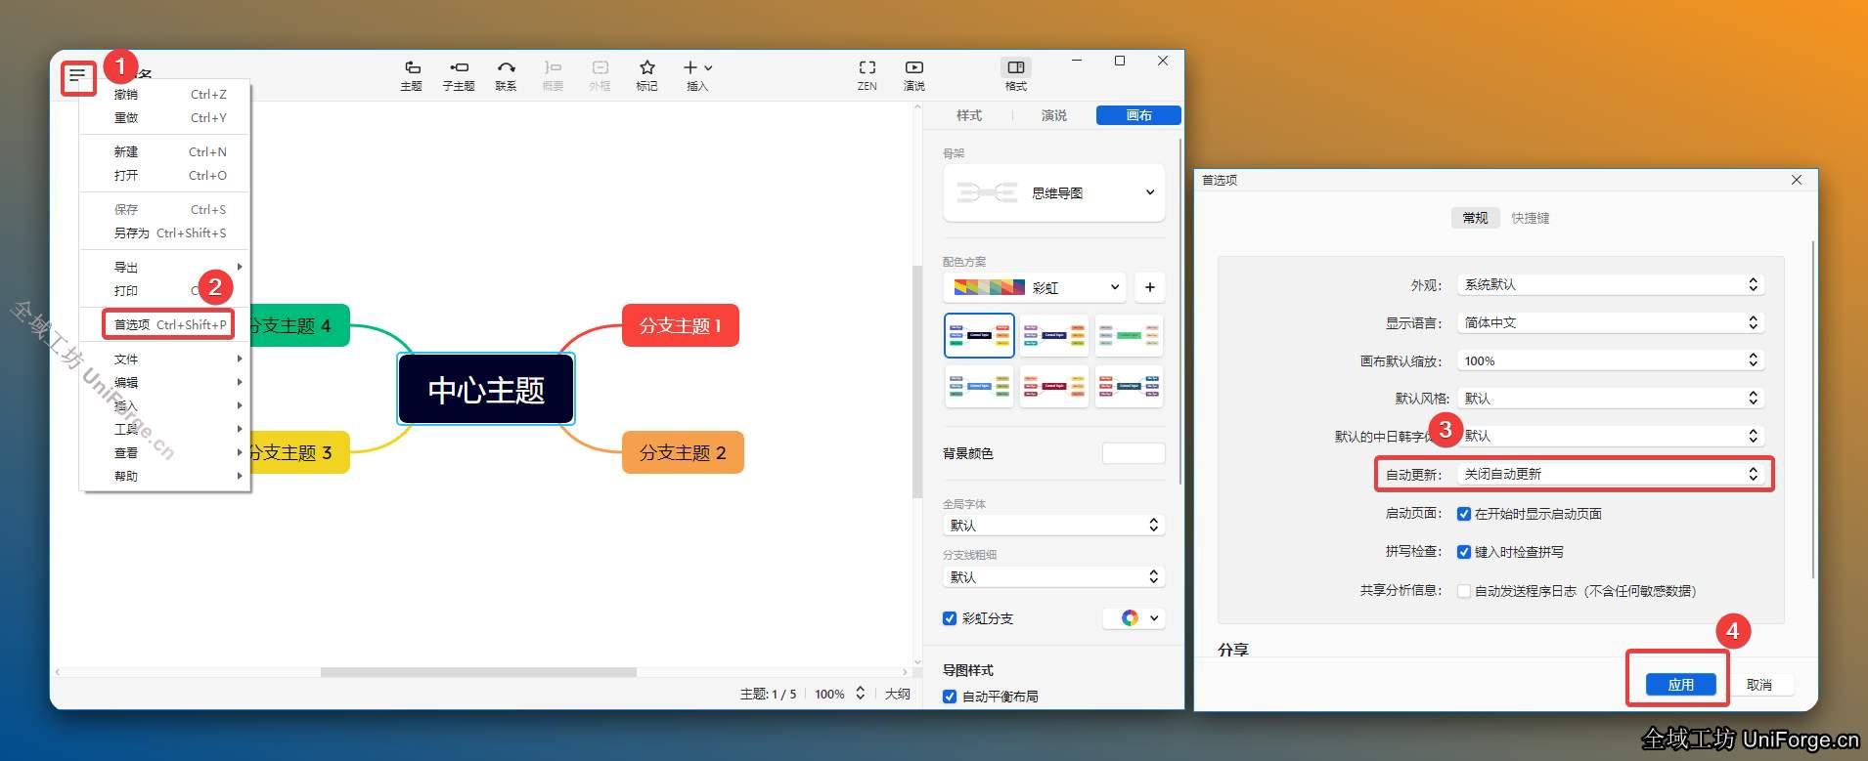Select the Relationship (联系) tool
The image size is (1868, 761).
pos(506,75)
